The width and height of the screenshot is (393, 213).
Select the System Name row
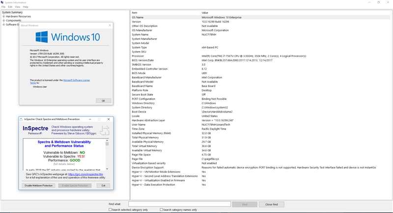point(261,34)
